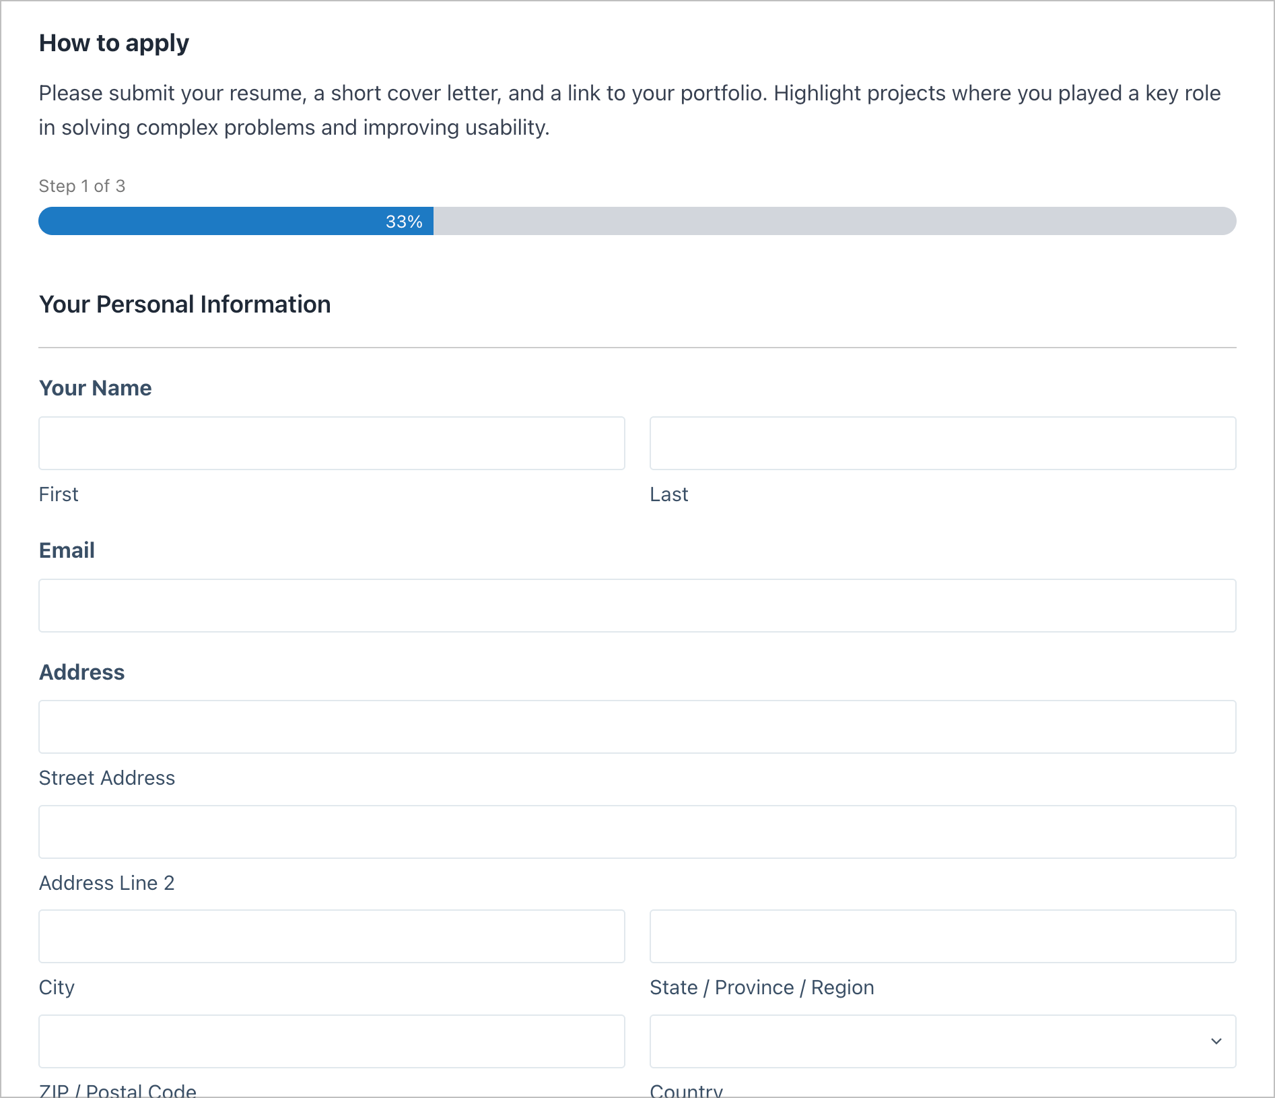Expand the Country selection list

(942, 1041)
